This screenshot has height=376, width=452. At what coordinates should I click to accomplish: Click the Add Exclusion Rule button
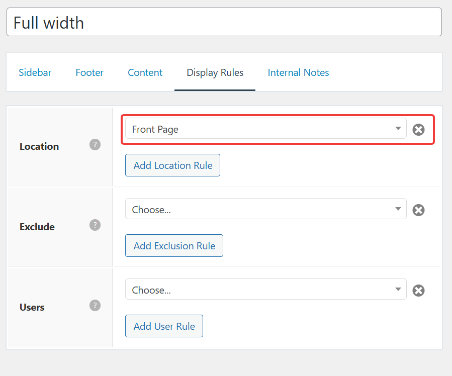(x=174, y=245)
